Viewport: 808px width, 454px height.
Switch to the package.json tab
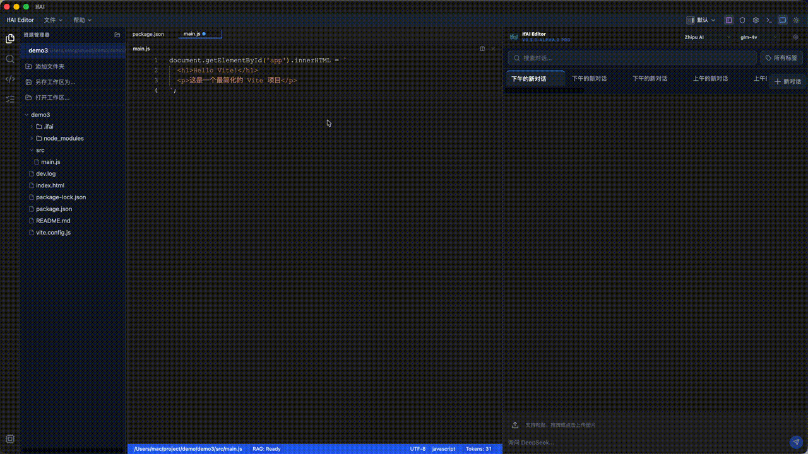coord(148,34)
